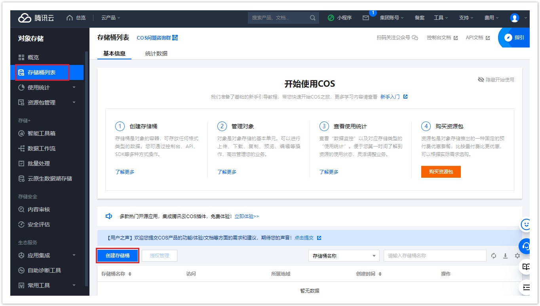The width and height of the screenshot is (540, 306).
Task: Click 了解更多 under 查看使用统计
Action: (x=329, y=172)
